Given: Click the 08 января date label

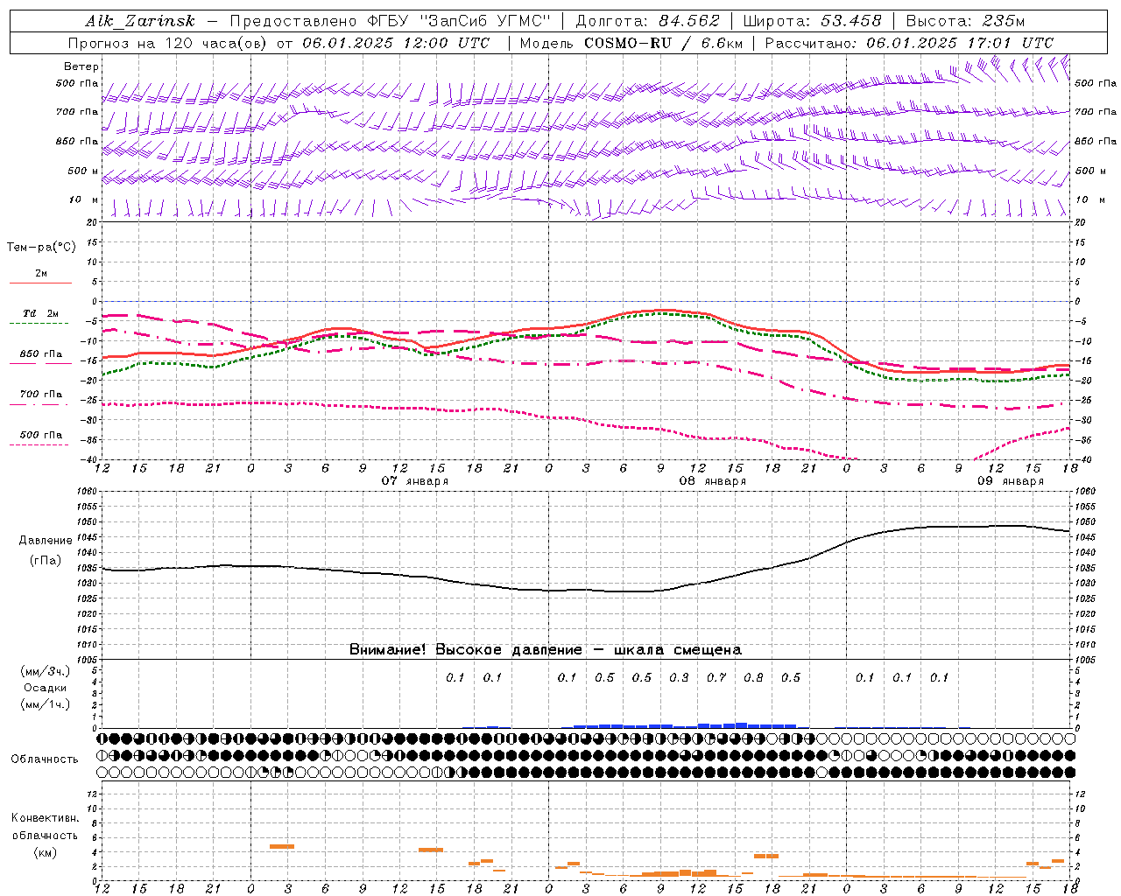Looking at the screenshot, I should pos(713,481).
